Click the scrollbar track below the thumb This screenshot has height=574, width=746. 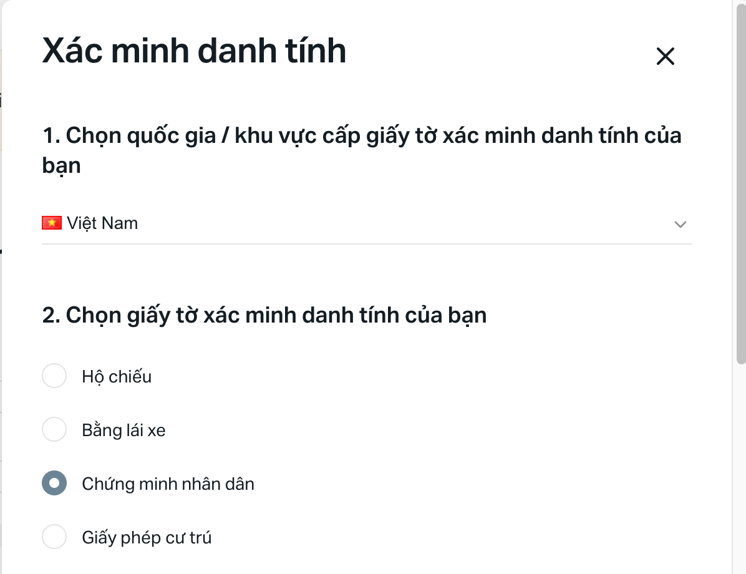(x=740, y=468)
